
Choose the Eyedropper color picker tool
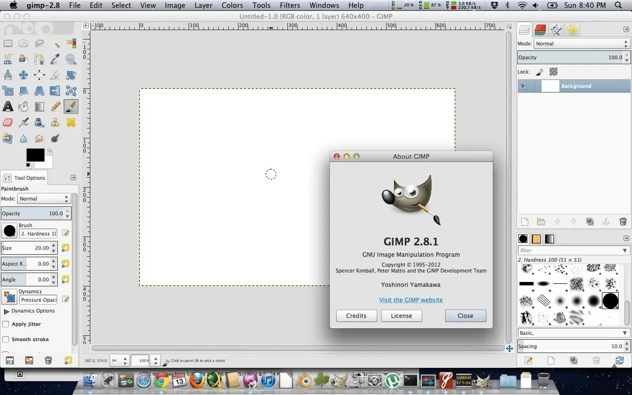coord(55,59)
